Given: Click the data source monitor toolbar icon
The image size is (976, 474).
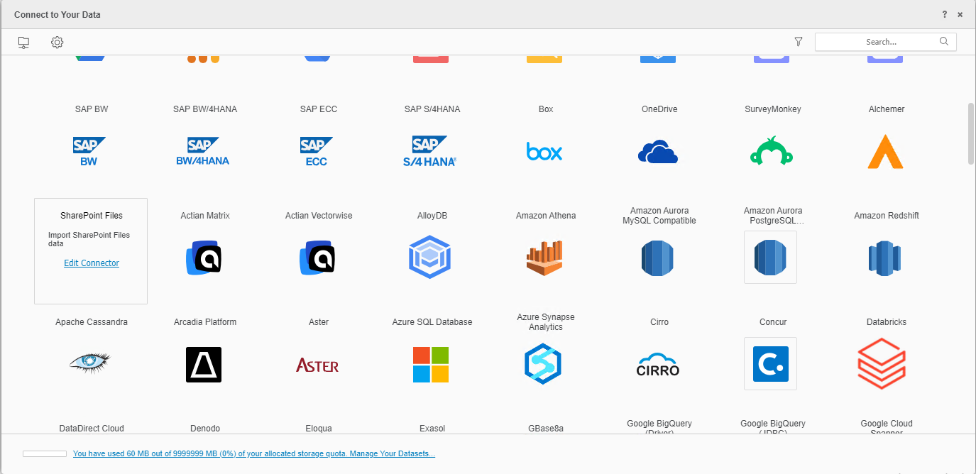Looking at the screenshot, I should [x=24, y=43].
